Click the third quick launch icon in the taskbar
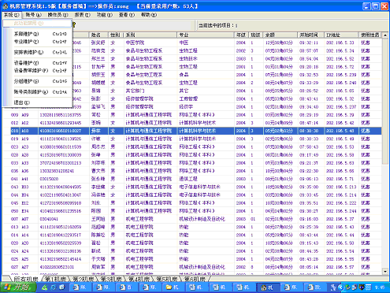Image resolution: width=390 pixels, height=293 pixels. pyautogui.click(x=62, y=287)
